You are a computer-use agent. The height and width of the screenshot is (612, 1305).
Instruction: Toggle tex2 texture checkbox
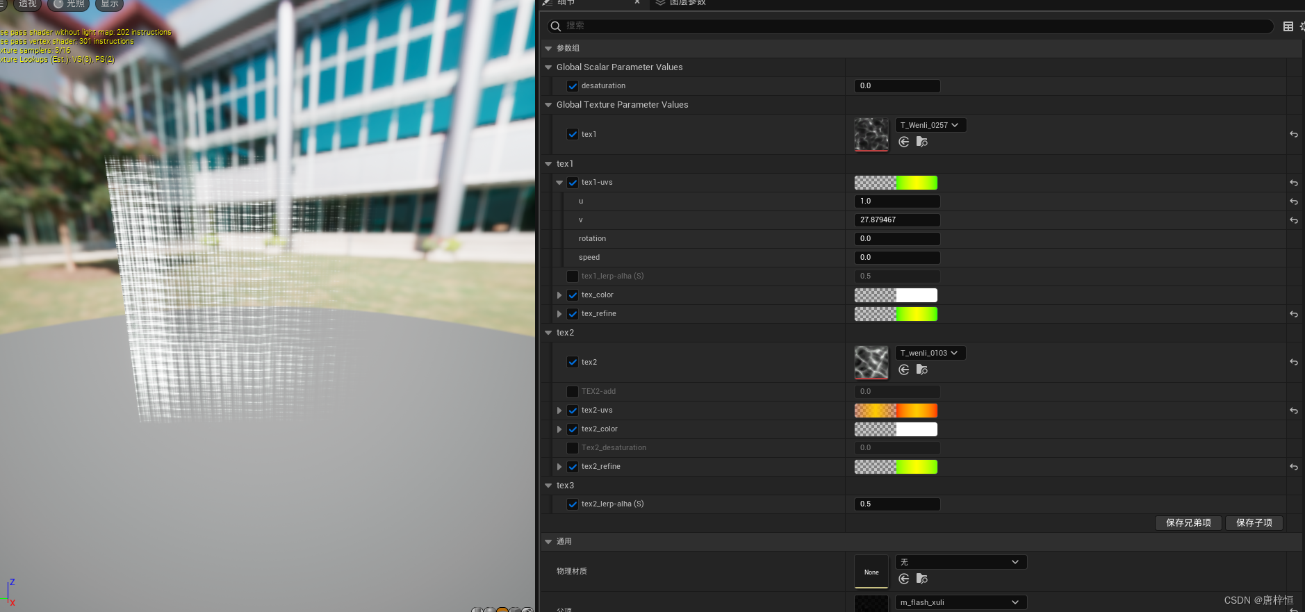click(x=573, y=362)
